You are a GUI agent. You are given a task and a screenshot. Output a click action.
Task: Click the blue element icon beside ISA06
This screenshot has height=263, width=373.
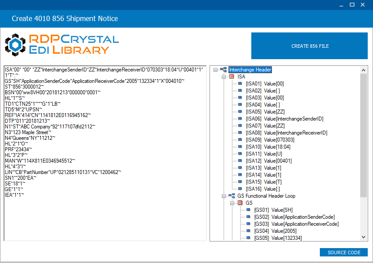pos(240,118)
